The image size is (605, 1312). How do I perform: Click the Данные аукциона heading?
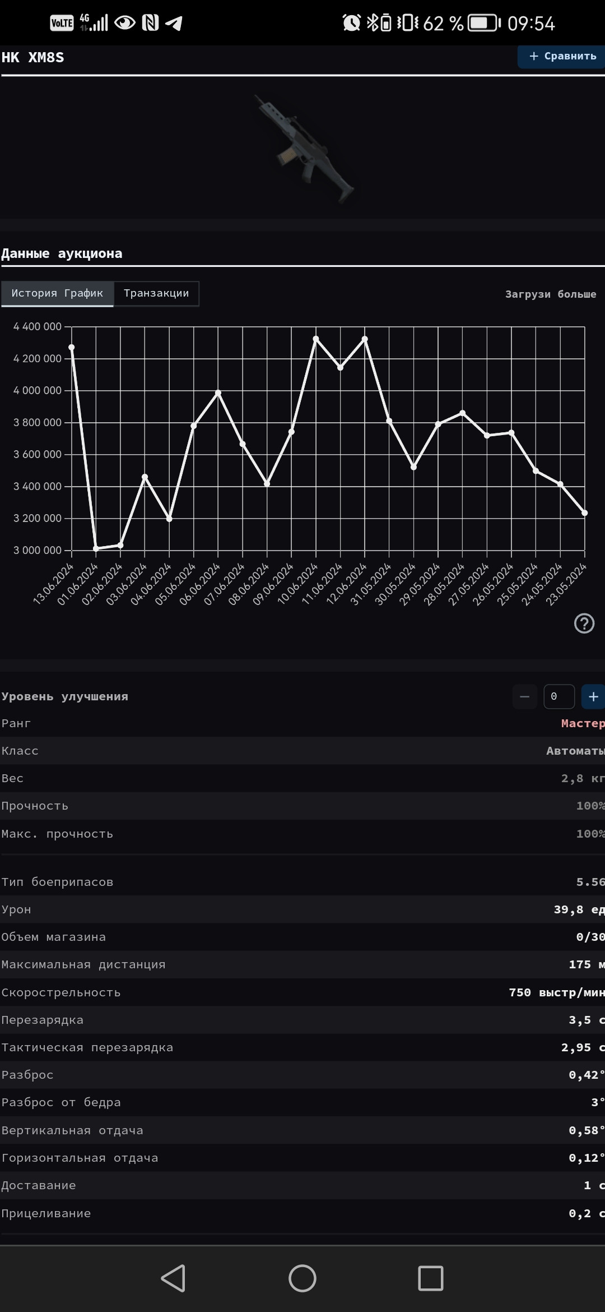point(62,253)
